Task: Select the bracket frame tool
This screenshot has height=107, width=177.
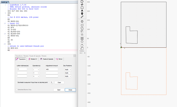Action: tap(82, 7)
